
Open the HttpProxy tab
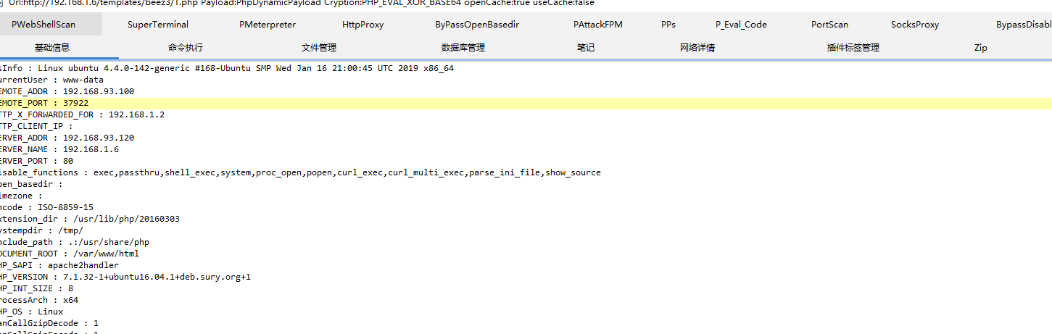pos(363,25)
